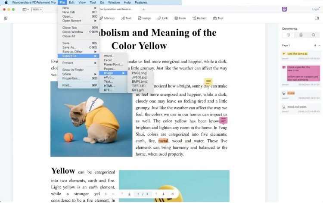Expand the Protect submenu
This screenshot has height=203, width=323.
coord(78,63)
